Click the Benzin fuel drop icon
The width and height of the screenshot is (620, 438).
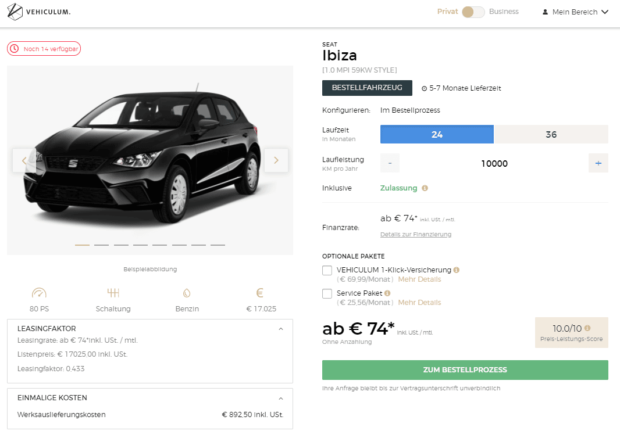click(187, 293)
